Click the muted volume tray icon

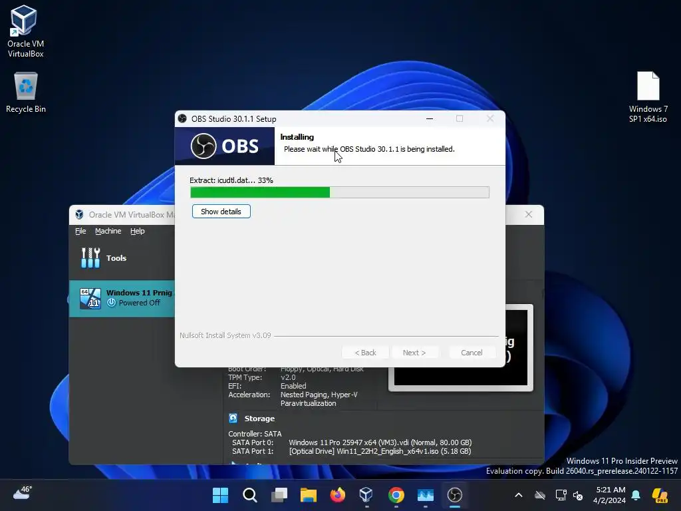(x=578, y=495)
